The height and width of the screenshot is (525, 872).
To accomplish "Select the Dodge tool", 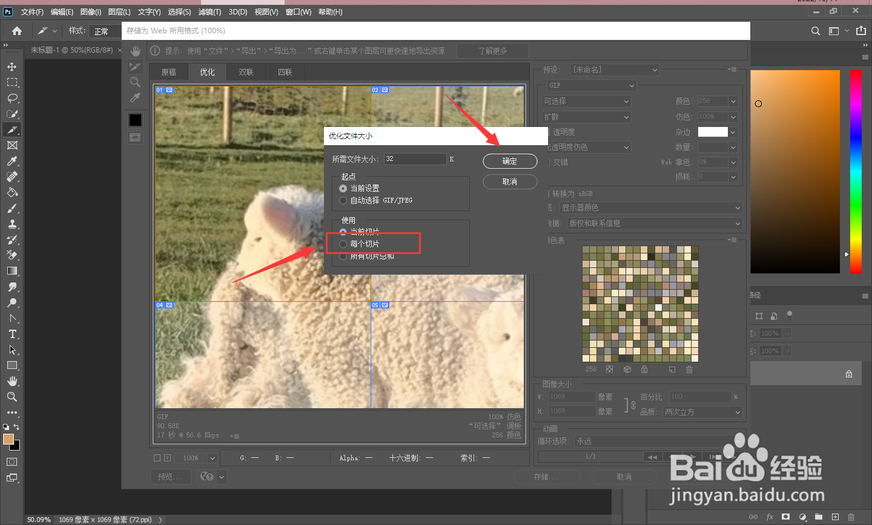I will click(x=12, y=302).
